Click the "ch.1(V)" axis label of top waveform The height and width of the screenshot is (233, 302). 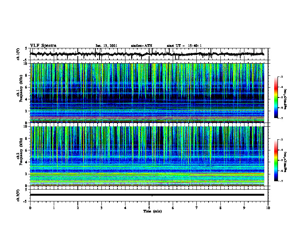pyautogui.click(x=18, y=54)
